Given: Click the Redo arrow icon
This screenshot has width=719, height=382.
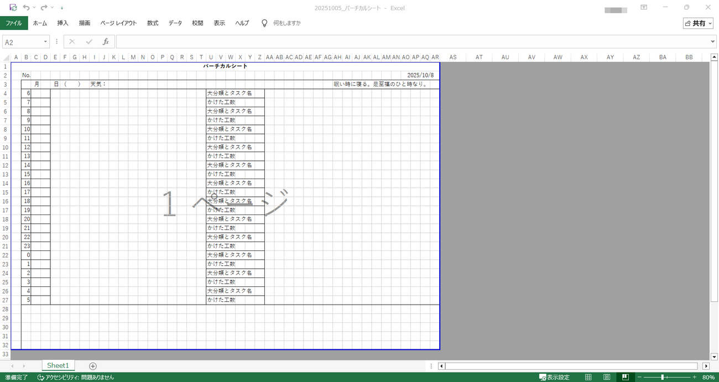Looking at the screenshot, I should (x=44, y=8).
